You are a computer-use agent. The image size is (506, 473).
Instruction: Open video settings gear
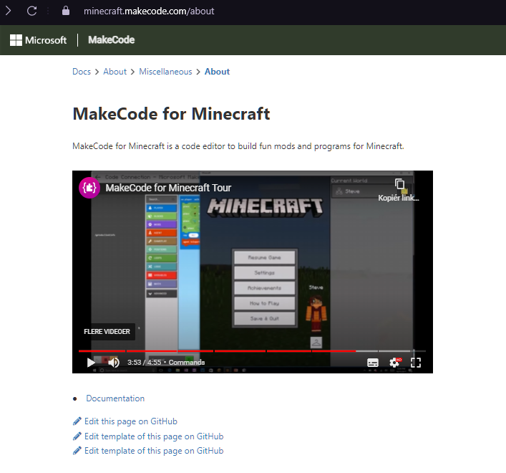click(394, 363)
